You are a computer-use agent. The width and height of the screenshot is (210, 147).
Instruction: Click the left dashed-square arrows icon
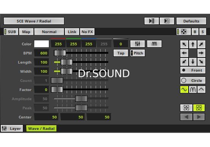tap(186, 108)
